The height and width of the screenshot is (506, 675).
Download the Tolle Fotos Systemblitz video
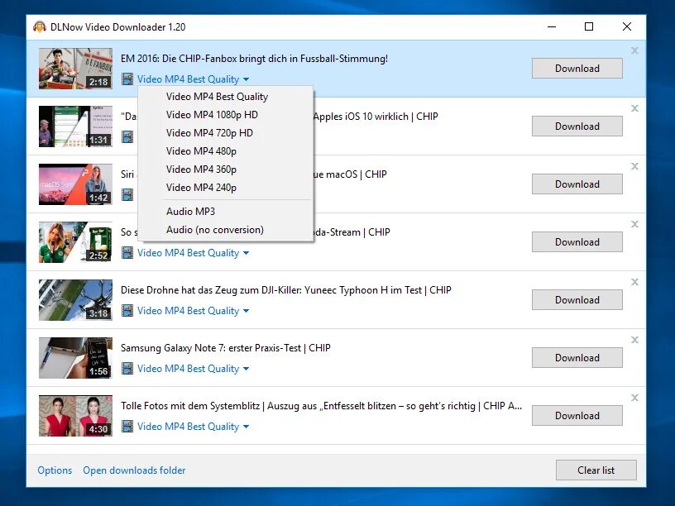577,416
